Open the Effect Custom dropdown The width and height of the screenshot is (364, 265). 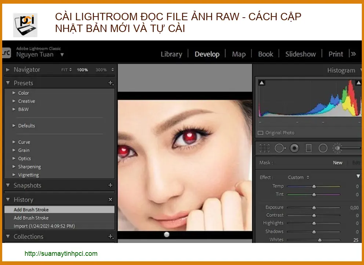point(299,178)
